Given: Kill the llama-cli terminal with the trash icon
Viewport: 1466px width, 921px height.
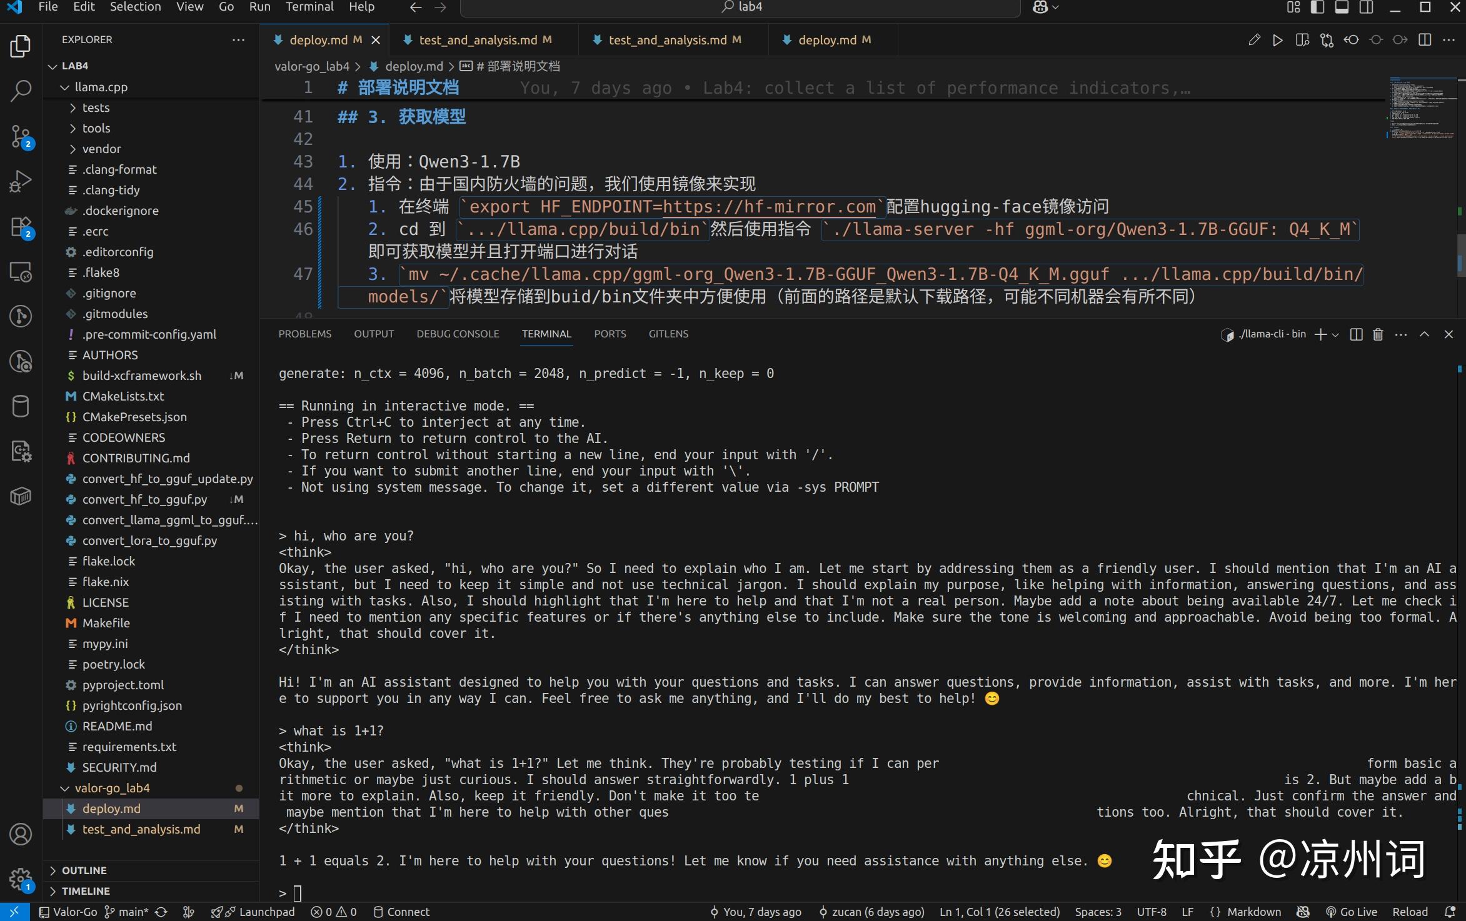Looking at the screenshot, I should (x=1377, y=334).
